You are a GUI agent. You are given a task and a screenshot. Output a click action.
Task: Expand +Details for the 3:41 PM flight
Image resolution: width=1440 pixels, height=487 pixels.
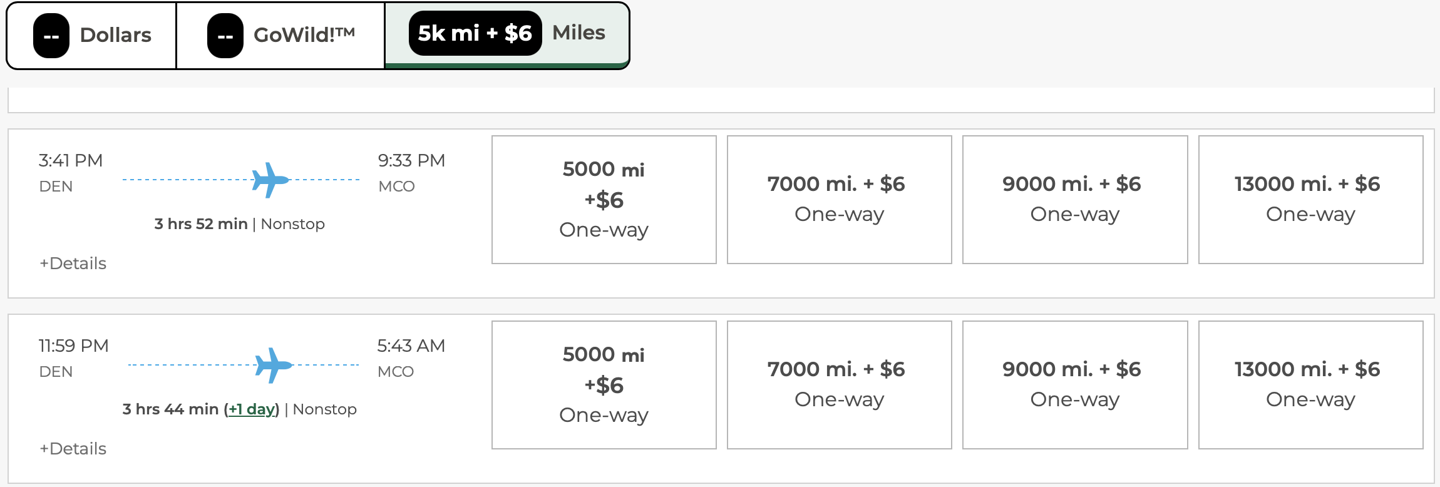(x=73, y=264)
